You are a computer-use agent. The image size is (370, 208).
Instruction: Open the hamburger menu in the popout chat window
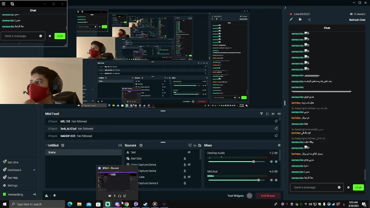pos(3,4)
